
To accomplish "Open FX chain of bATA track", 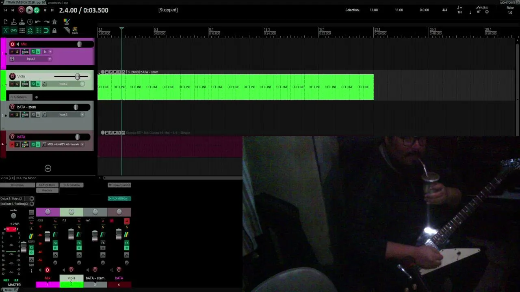I will pos(33,144).
